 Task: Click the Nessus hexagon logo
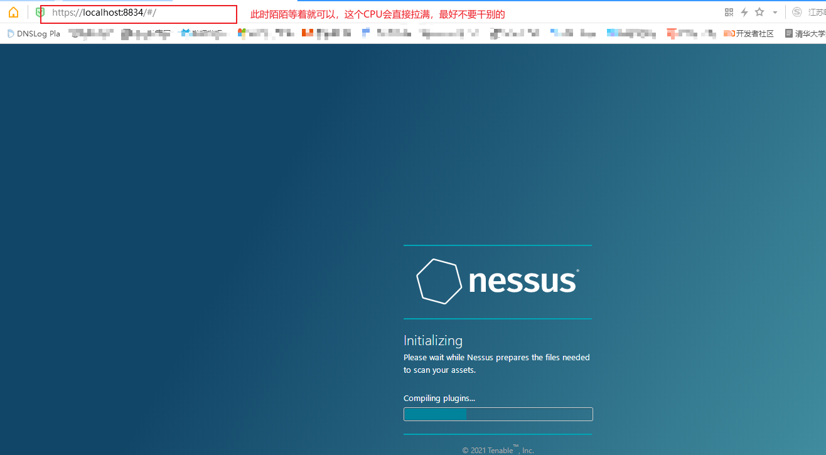tap(439, 281)
